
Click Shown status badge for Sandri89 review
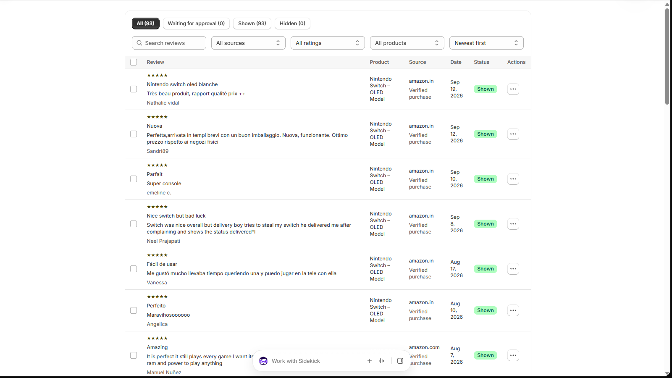click(x=486, y=134)
